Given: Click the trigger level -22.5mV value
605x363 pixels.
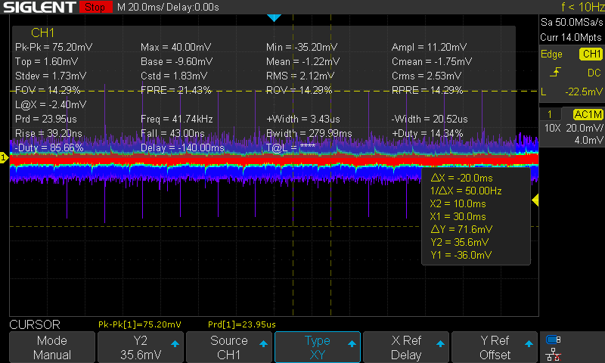Looking at the screenshot, I should [x=583, y=92].
